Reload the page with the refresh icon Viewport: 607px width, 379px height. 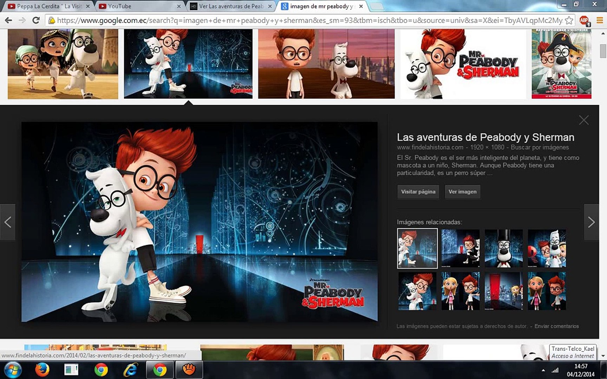pos(36,20)
